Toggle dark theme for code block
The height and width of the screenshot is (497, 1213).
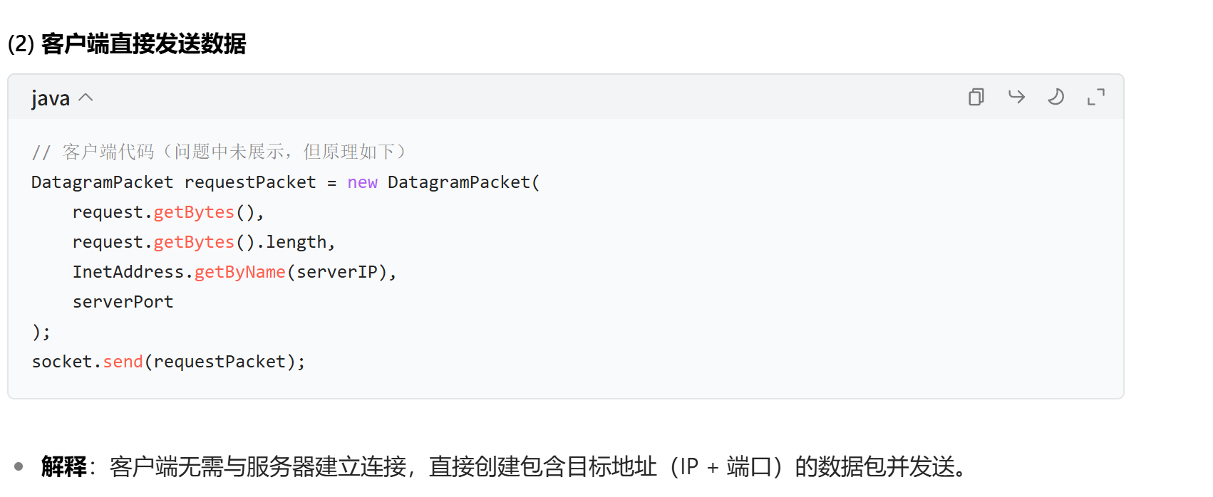1056,97
